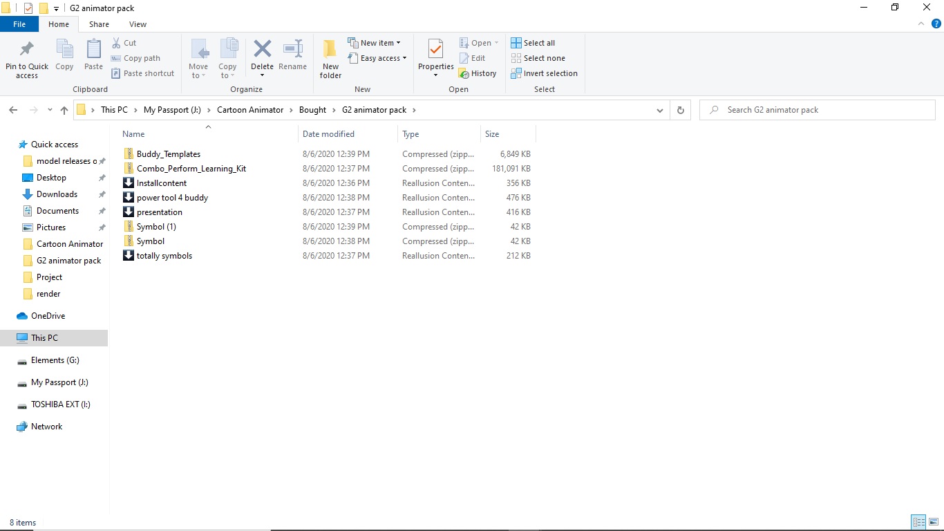Open the Recent locations dropdown arrow
This screenshot has height=531, width=944.
point(50,110)
